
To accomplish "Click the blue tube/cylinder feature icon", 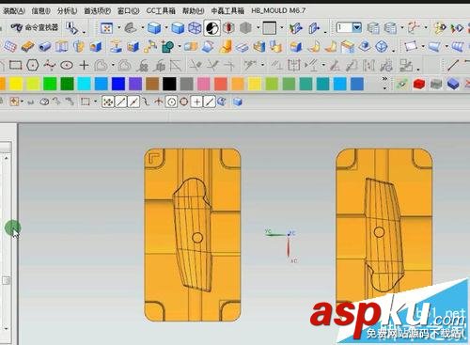I will tap(45, 47).
